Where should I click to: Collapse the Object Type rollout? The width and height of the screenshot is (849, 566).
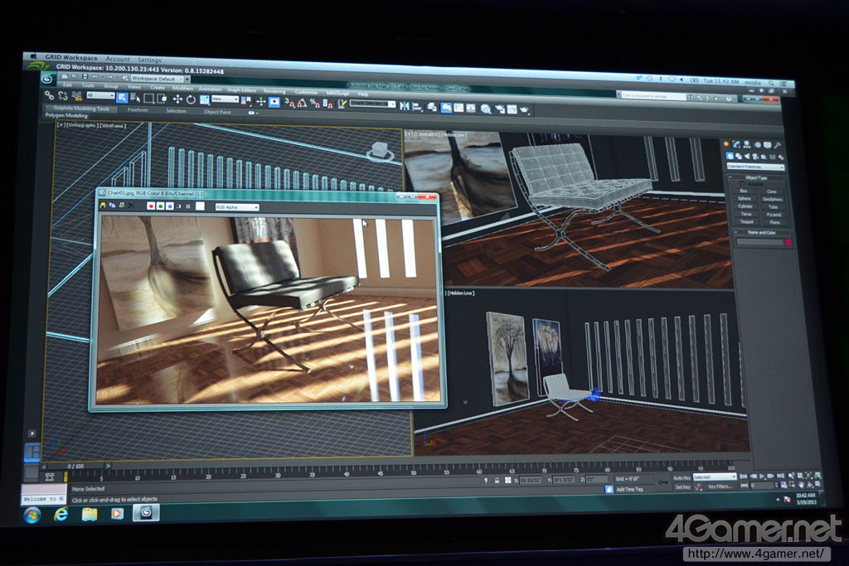pyautogui.click(x=756, y=177)
